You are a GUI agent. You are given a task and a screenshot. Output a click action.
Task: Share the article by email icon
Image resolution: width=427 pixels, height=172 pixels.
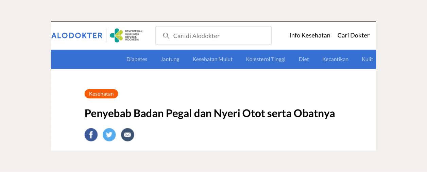127,135
